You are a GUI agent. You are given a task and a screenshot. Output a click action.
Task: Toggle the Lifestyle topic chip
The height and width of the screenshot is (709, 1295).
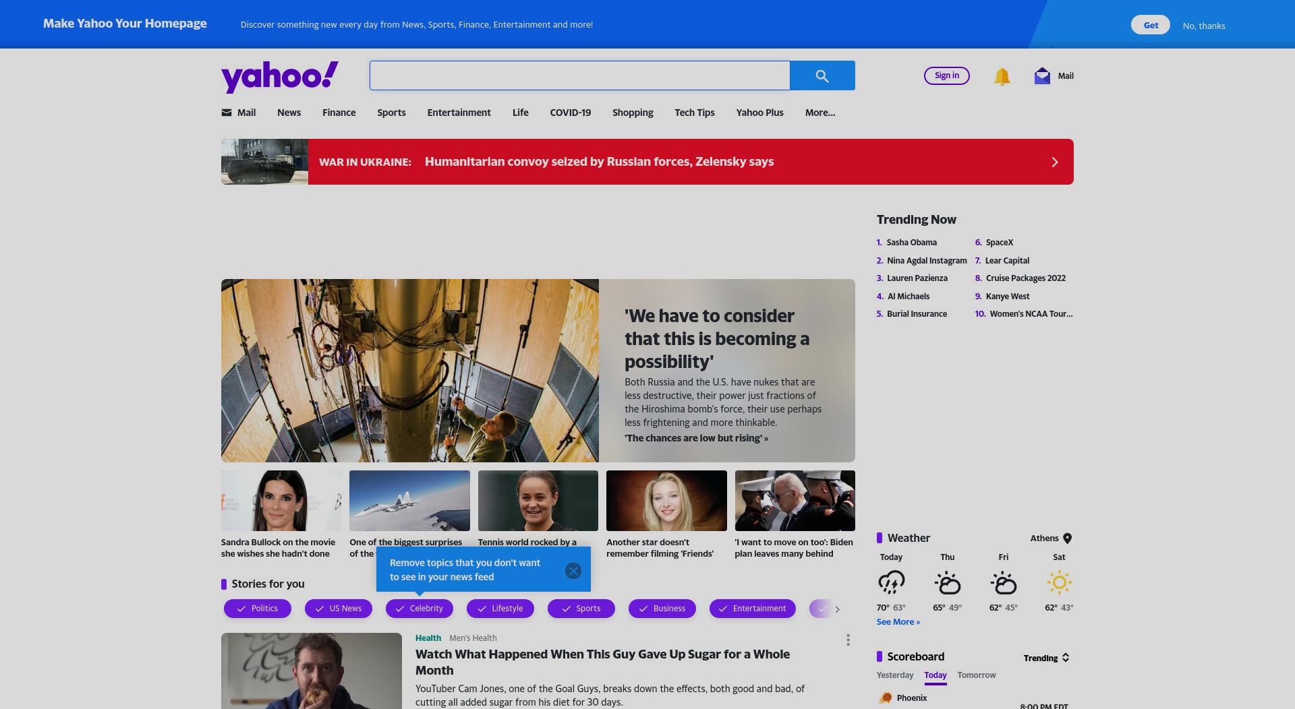coord(500,609)
